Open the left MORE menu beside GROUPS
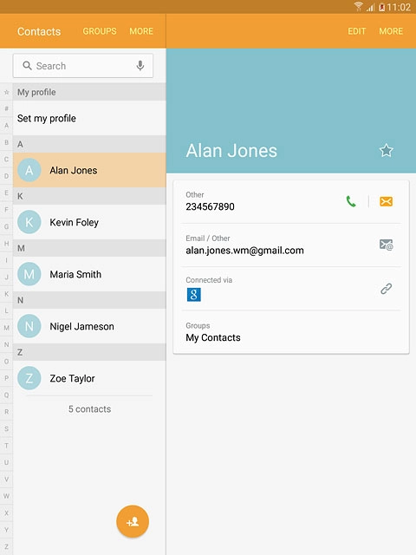416x555 pixels. pyautogui.click(x=141, y=31)
